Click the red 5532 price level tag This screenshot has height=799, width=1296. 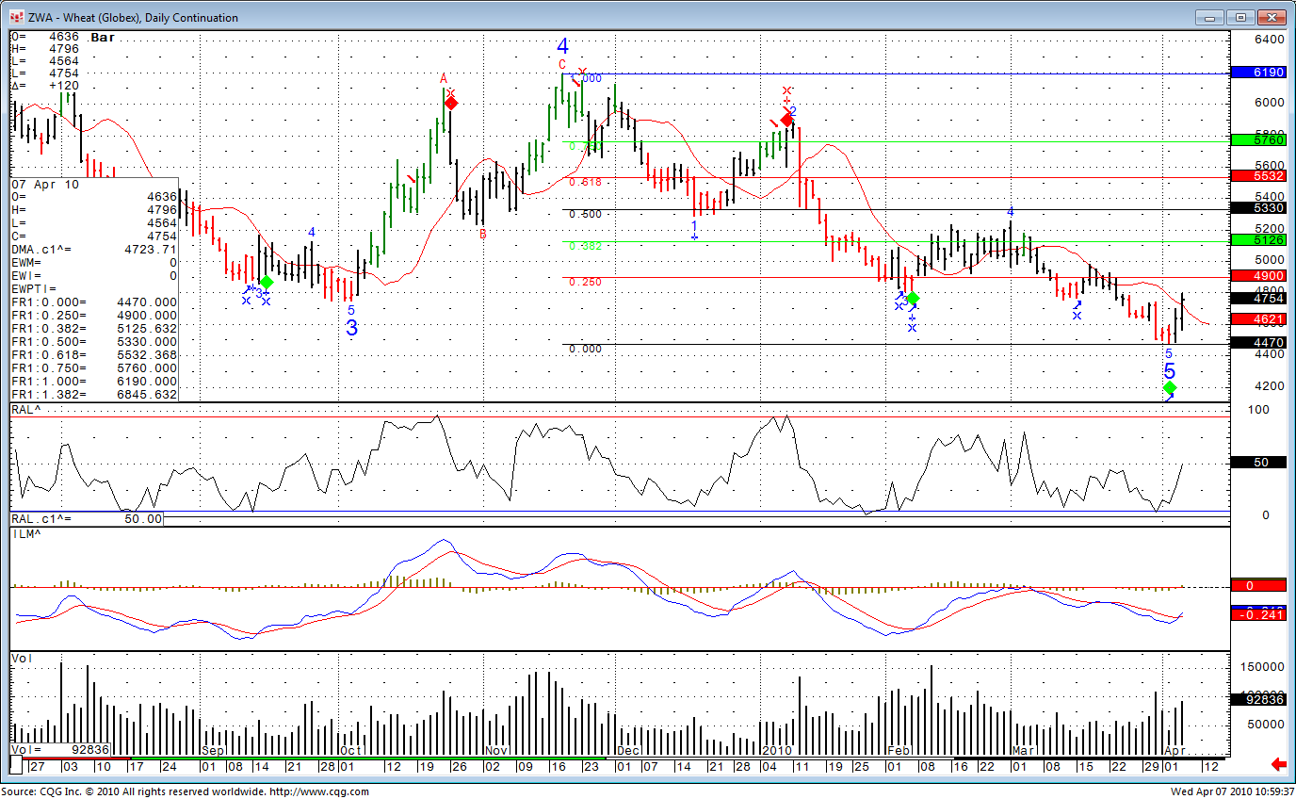1256,176
